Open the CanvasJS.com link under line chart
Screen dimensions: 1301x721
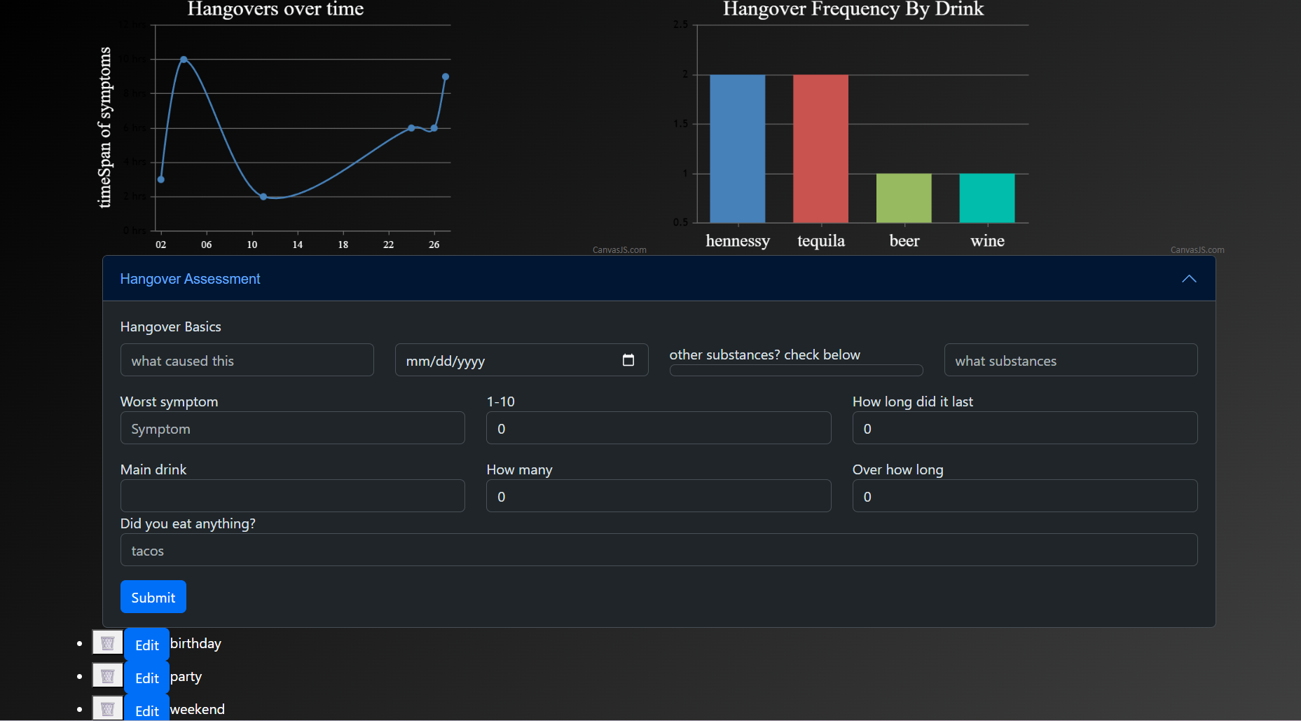(619, 250)
